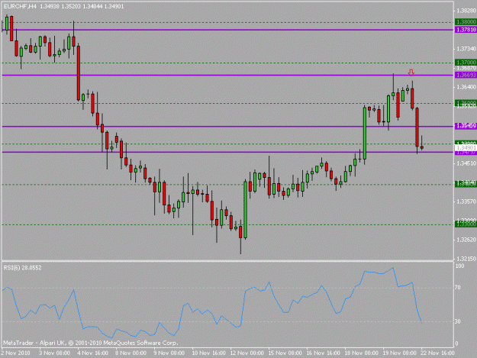477x358 pixels.
Task: Click the tall green candle at 18 Nov
Action: coord(365,134)
